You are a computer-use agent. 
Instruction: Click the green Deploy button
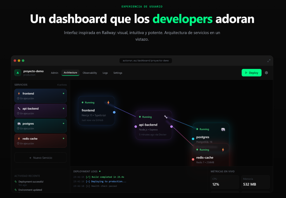tap(252, 73)
